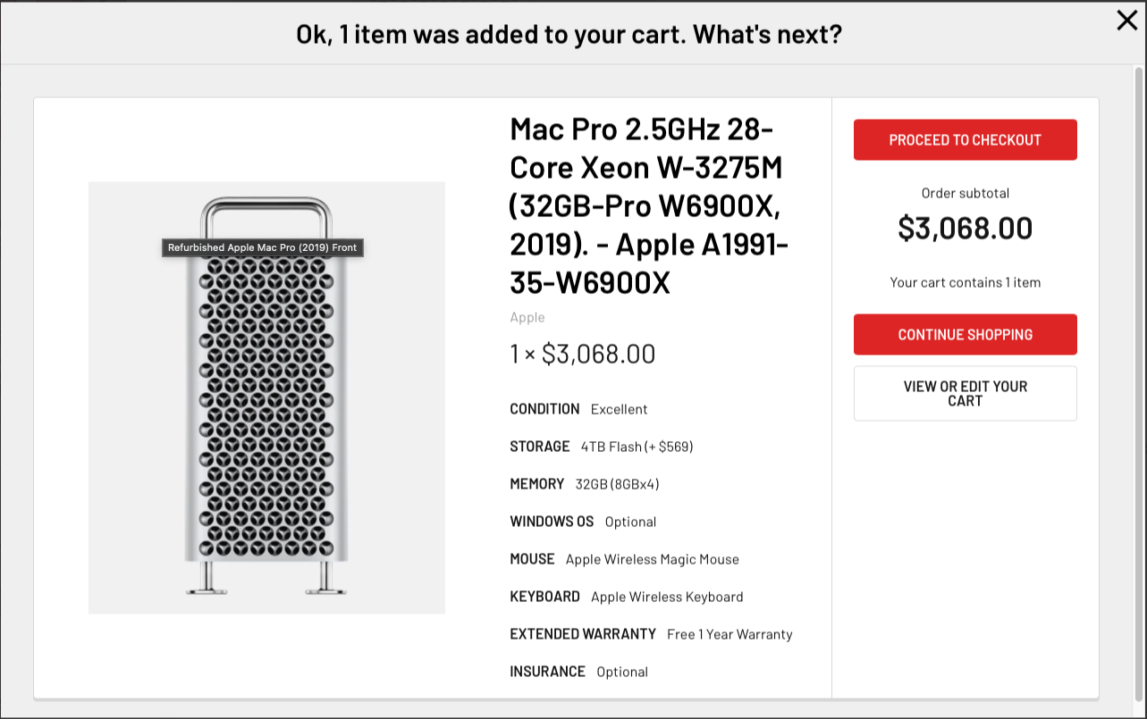Click the '1 item was added' header

coord(569,35)
